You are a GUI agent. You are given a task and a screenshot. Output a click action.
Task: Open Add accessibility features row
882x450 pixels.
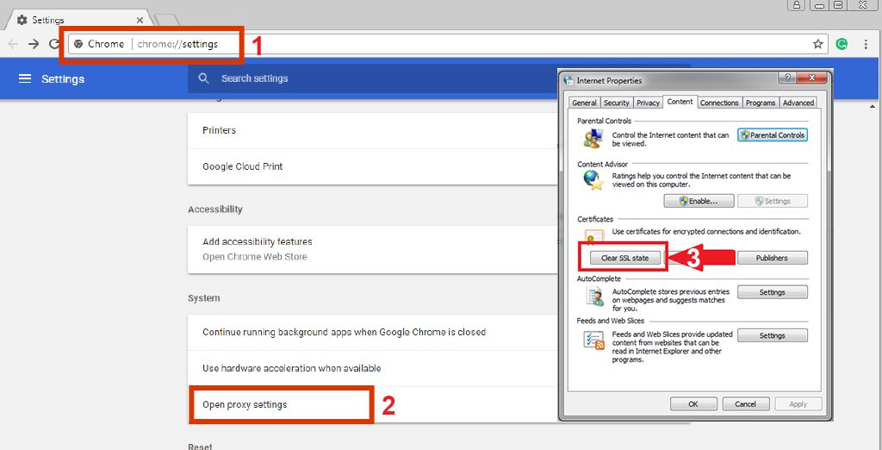tap(373, 249)
